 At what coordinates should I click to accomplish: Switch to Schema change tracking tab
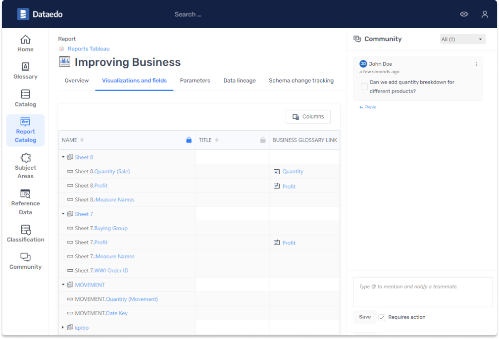[x=301, y=81]
